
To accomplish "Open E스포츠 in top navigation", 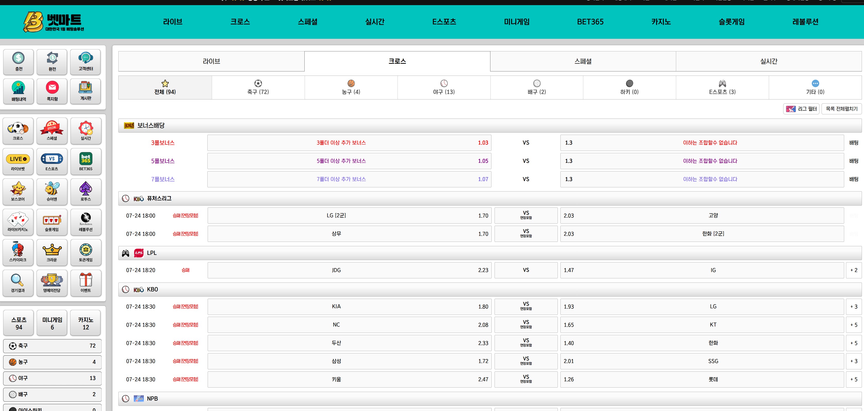I will pos(444,22).
